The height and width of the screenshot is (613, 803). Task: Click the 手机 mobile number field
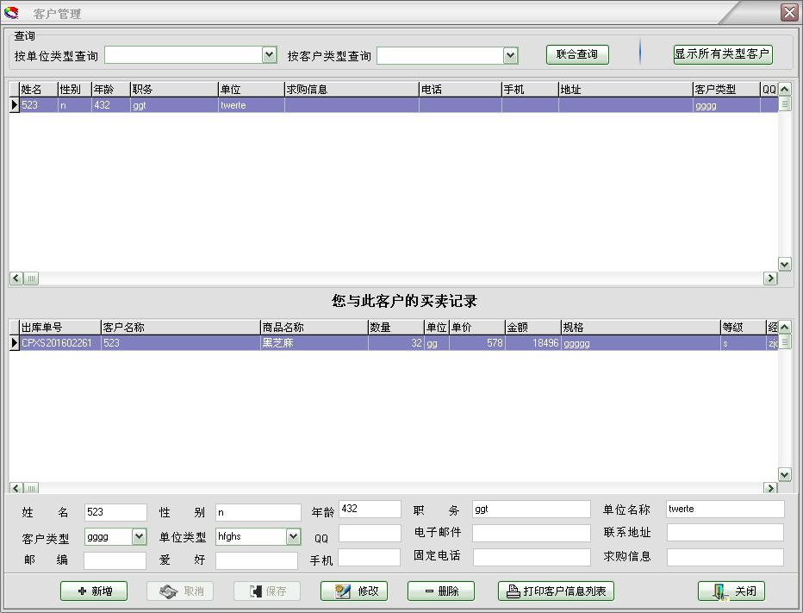[x=370, y=557]
